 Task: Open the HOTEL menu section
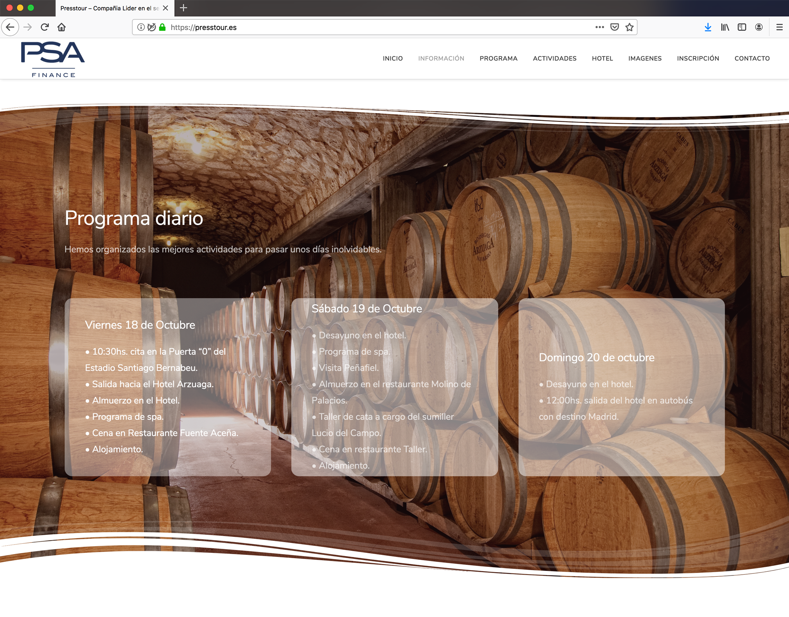(x=602, y=58)
